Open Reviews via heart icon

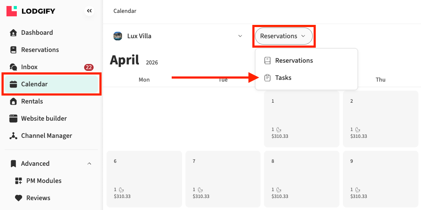pyautogui.click(x=18, y=198)
